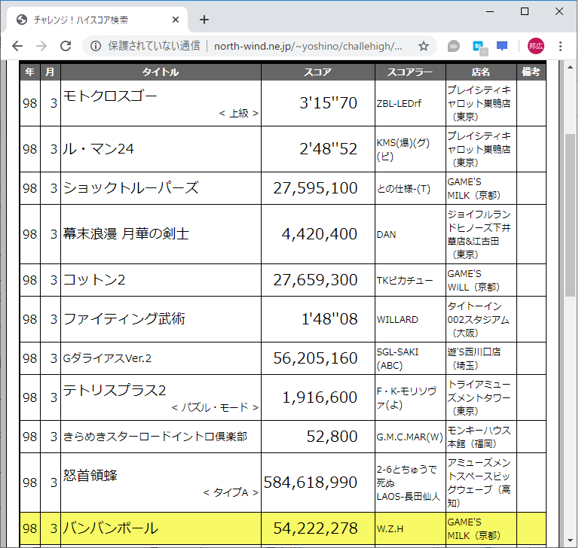Select title 幕末浪漫 月華の剣士
The image size is (588, 548).
(126, 234)
